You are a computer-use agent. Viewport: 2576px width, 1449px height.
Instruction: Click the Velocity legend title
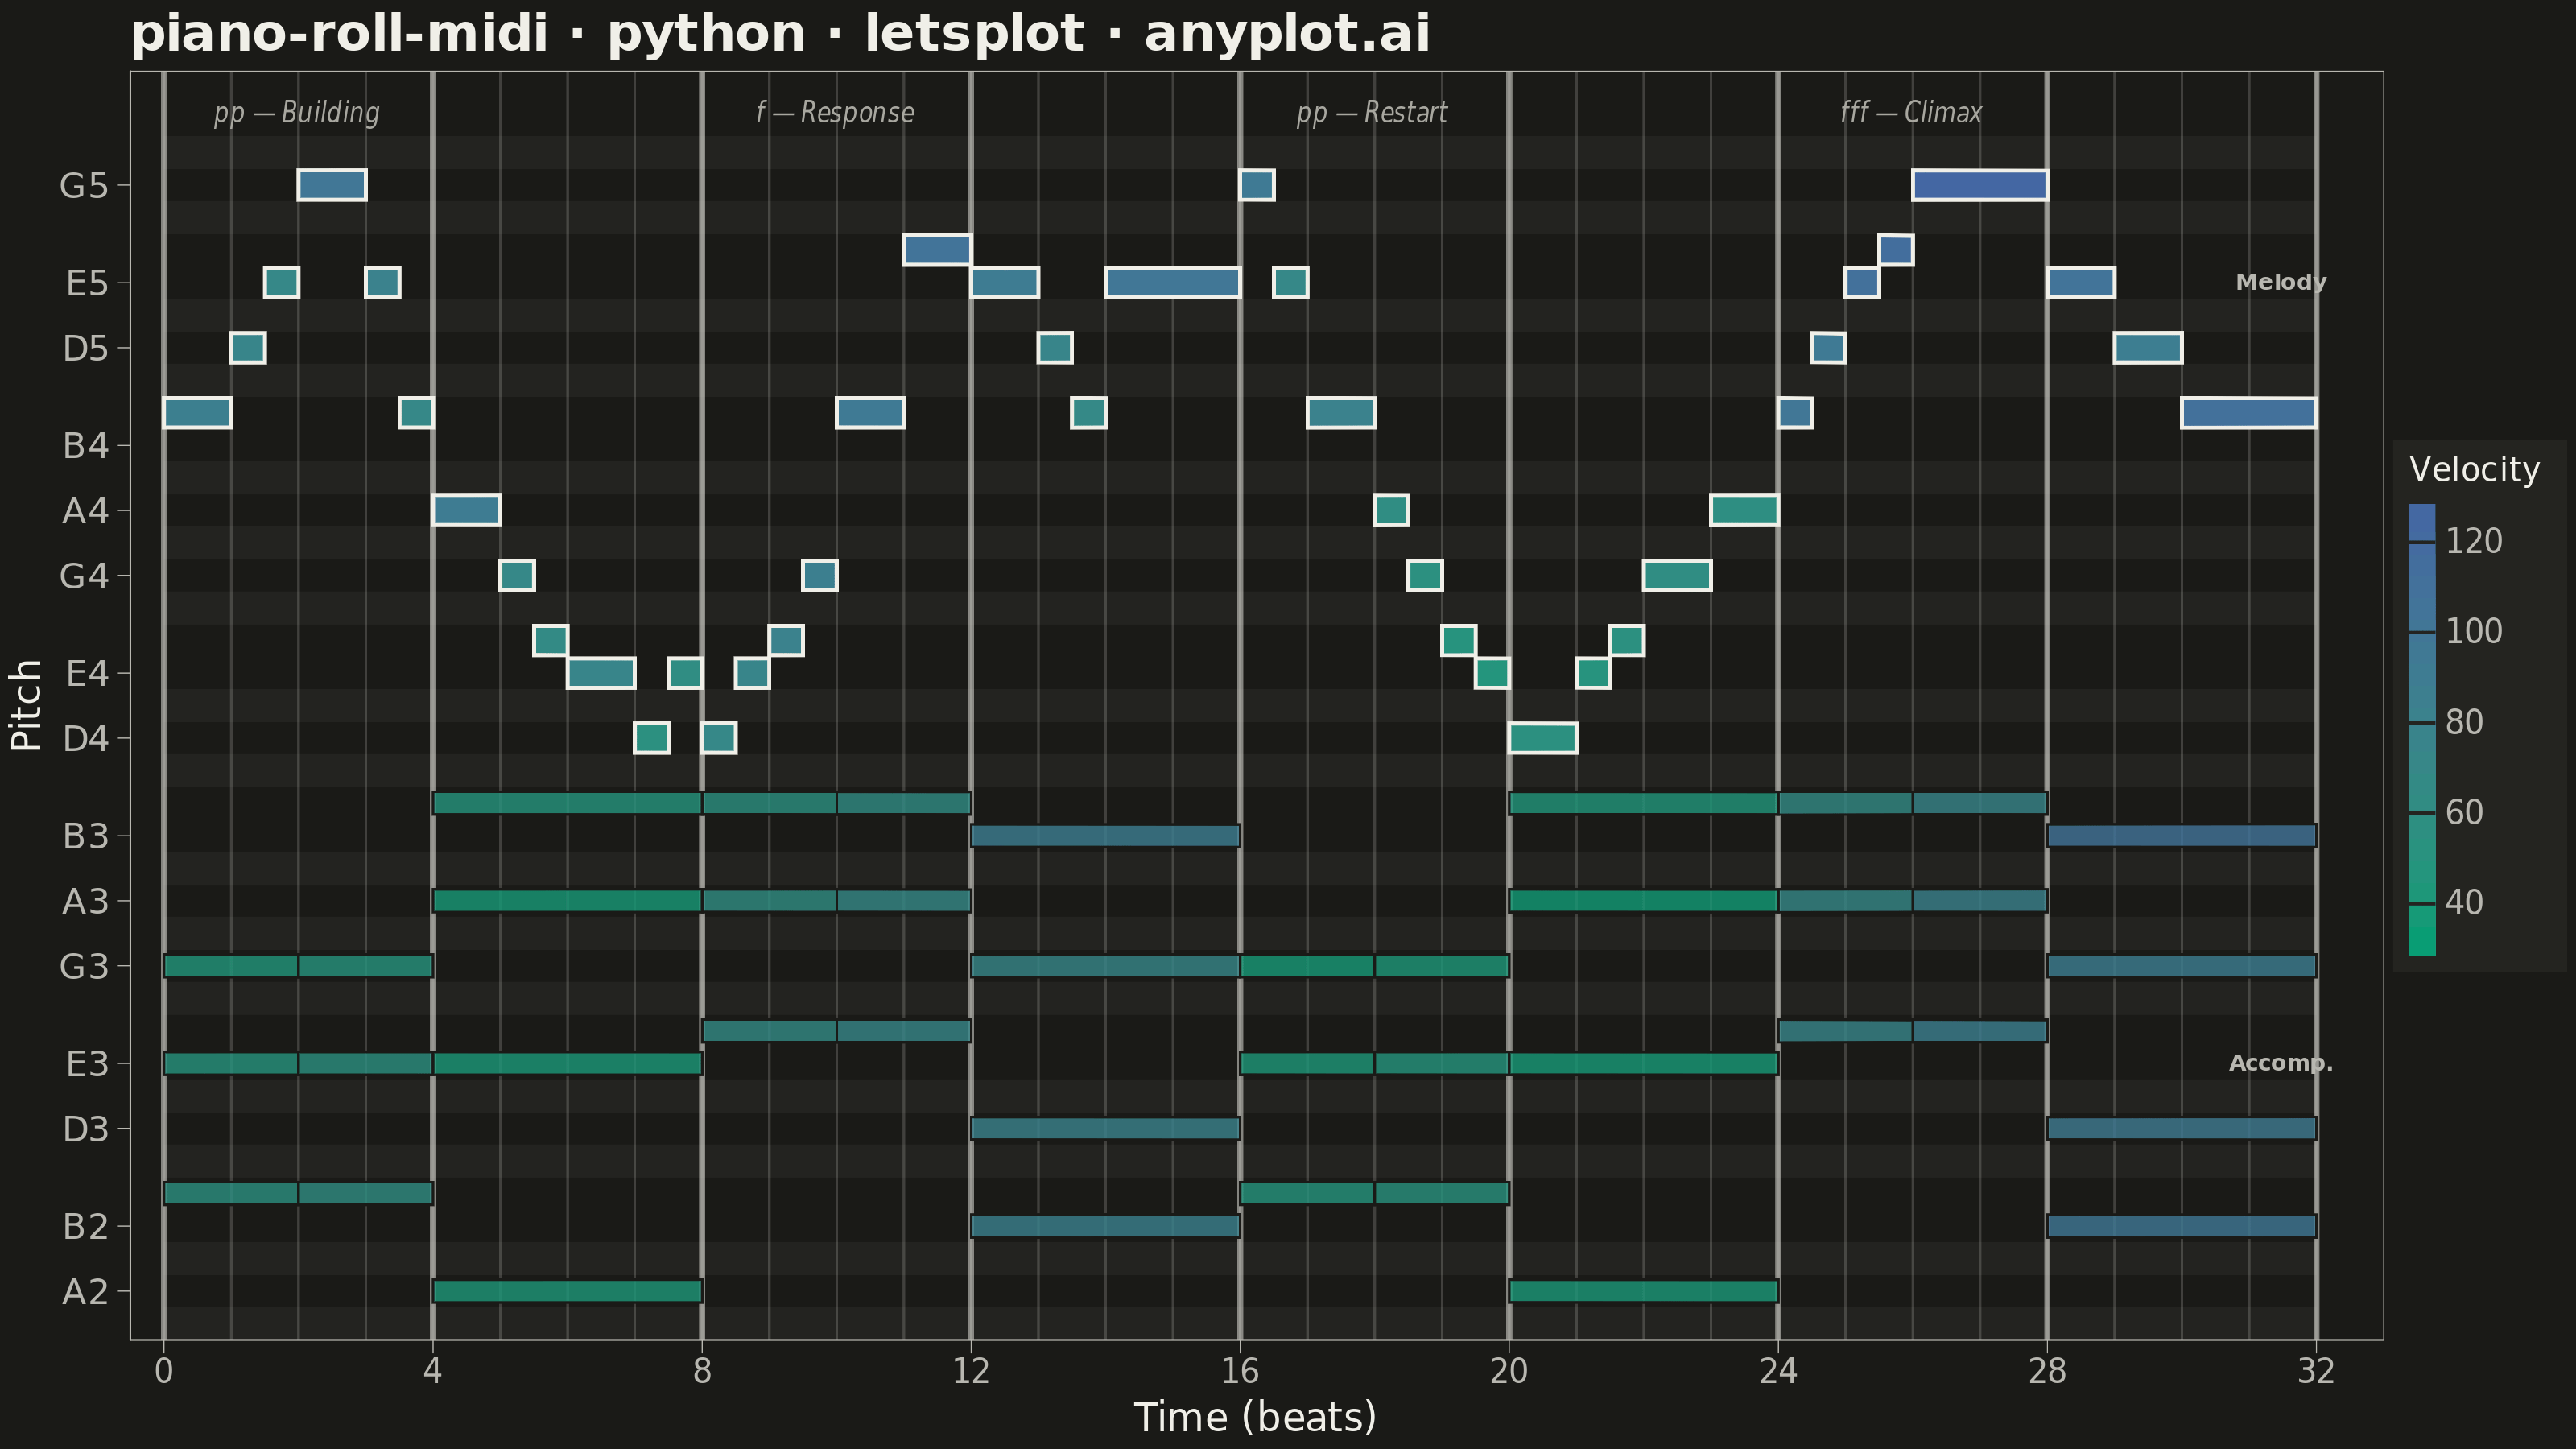2474,469
